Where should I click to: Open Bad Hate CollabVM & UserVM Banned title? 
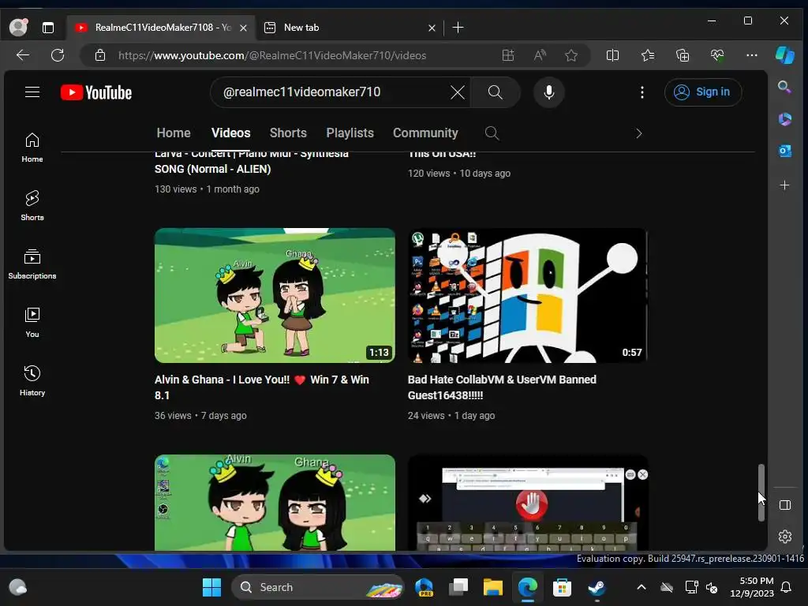tap(502, 387)
